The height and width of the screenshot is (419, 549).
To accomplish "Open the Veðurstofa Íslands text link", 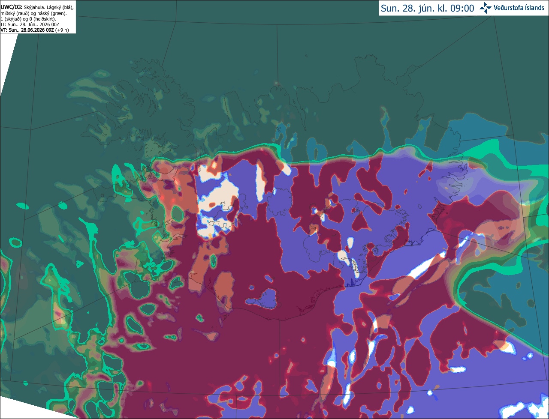I will pos(519,8).
